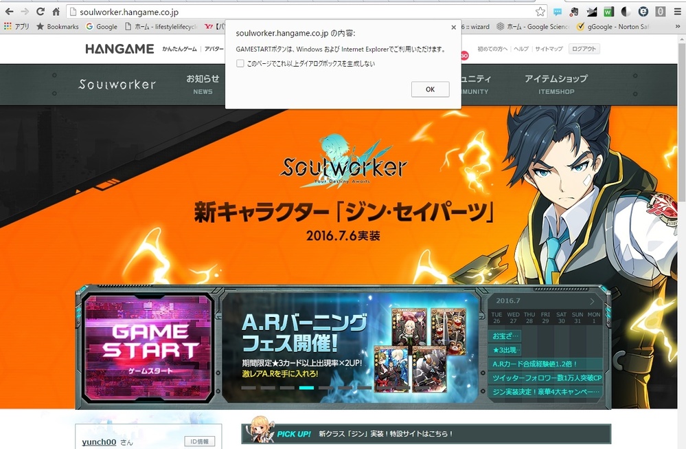Viewport: 686px width, 449px height.
Task: Check the suppress further dialog boxes checkbox
Action: (241, 63)
